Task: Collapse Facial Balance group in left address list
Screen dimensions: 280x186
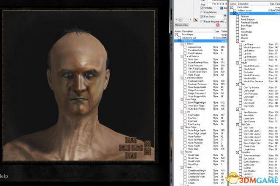Action: click(x=182, y=56)
